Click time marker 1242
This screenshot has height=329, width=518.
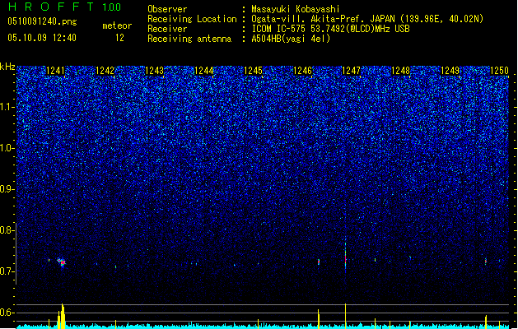(x=105, y=71)
